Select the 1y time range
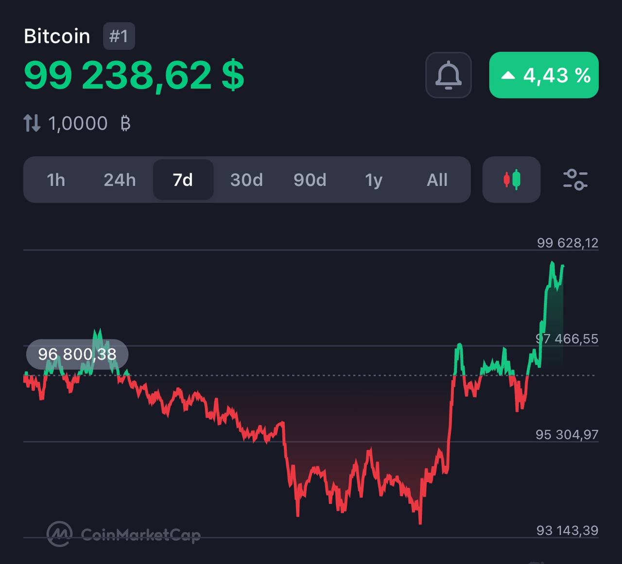Screen dimensions: 622x564 pyautogui.click(x=374, y=180)
